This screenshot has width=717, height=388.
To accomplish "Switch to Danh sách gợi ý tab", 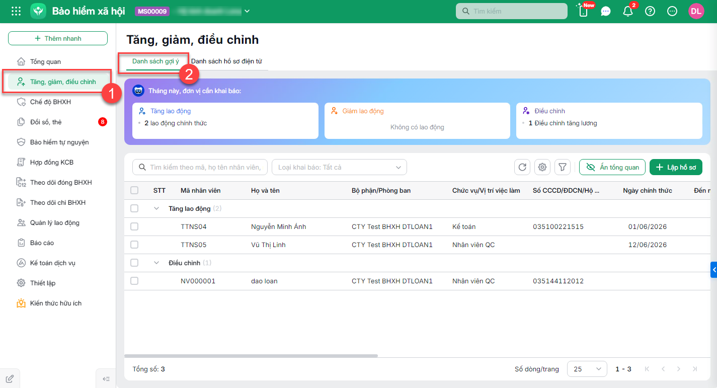I will (155, 61).
